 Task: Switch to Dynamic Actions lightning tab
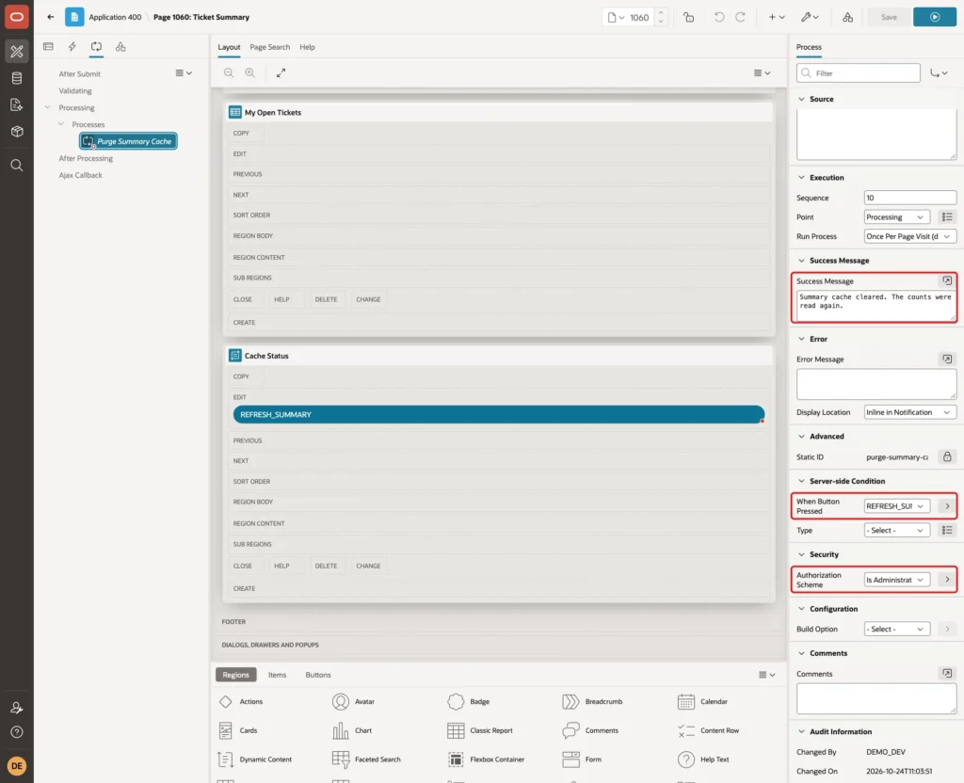pos(72,47)
